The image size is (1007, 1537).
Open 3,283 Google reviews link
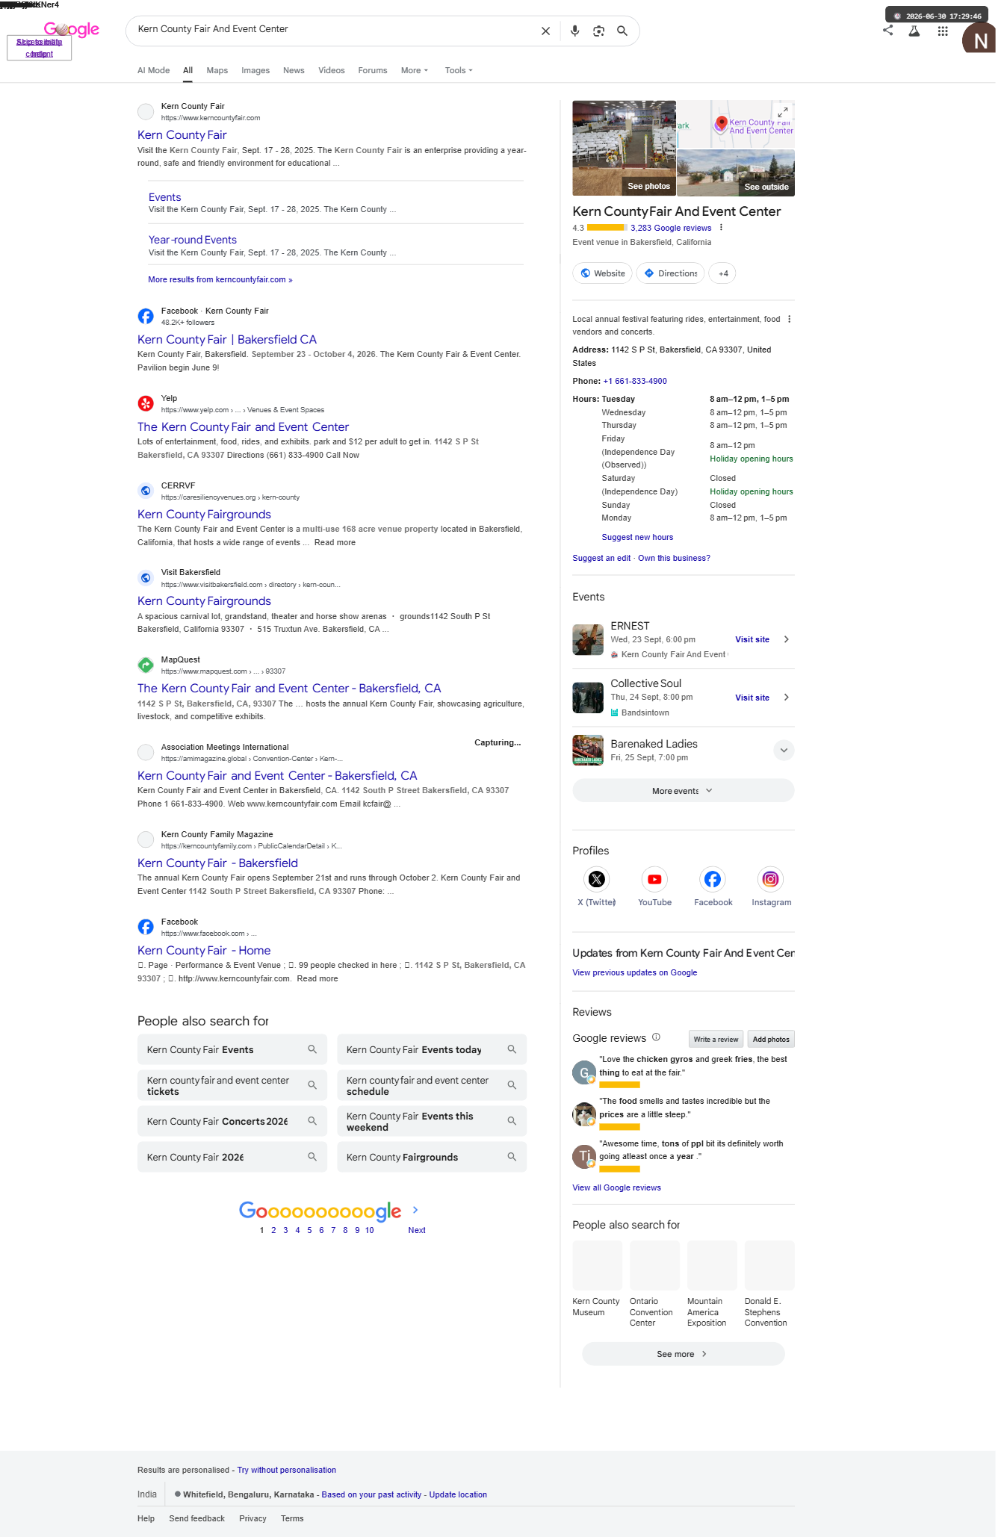(671, 229)
